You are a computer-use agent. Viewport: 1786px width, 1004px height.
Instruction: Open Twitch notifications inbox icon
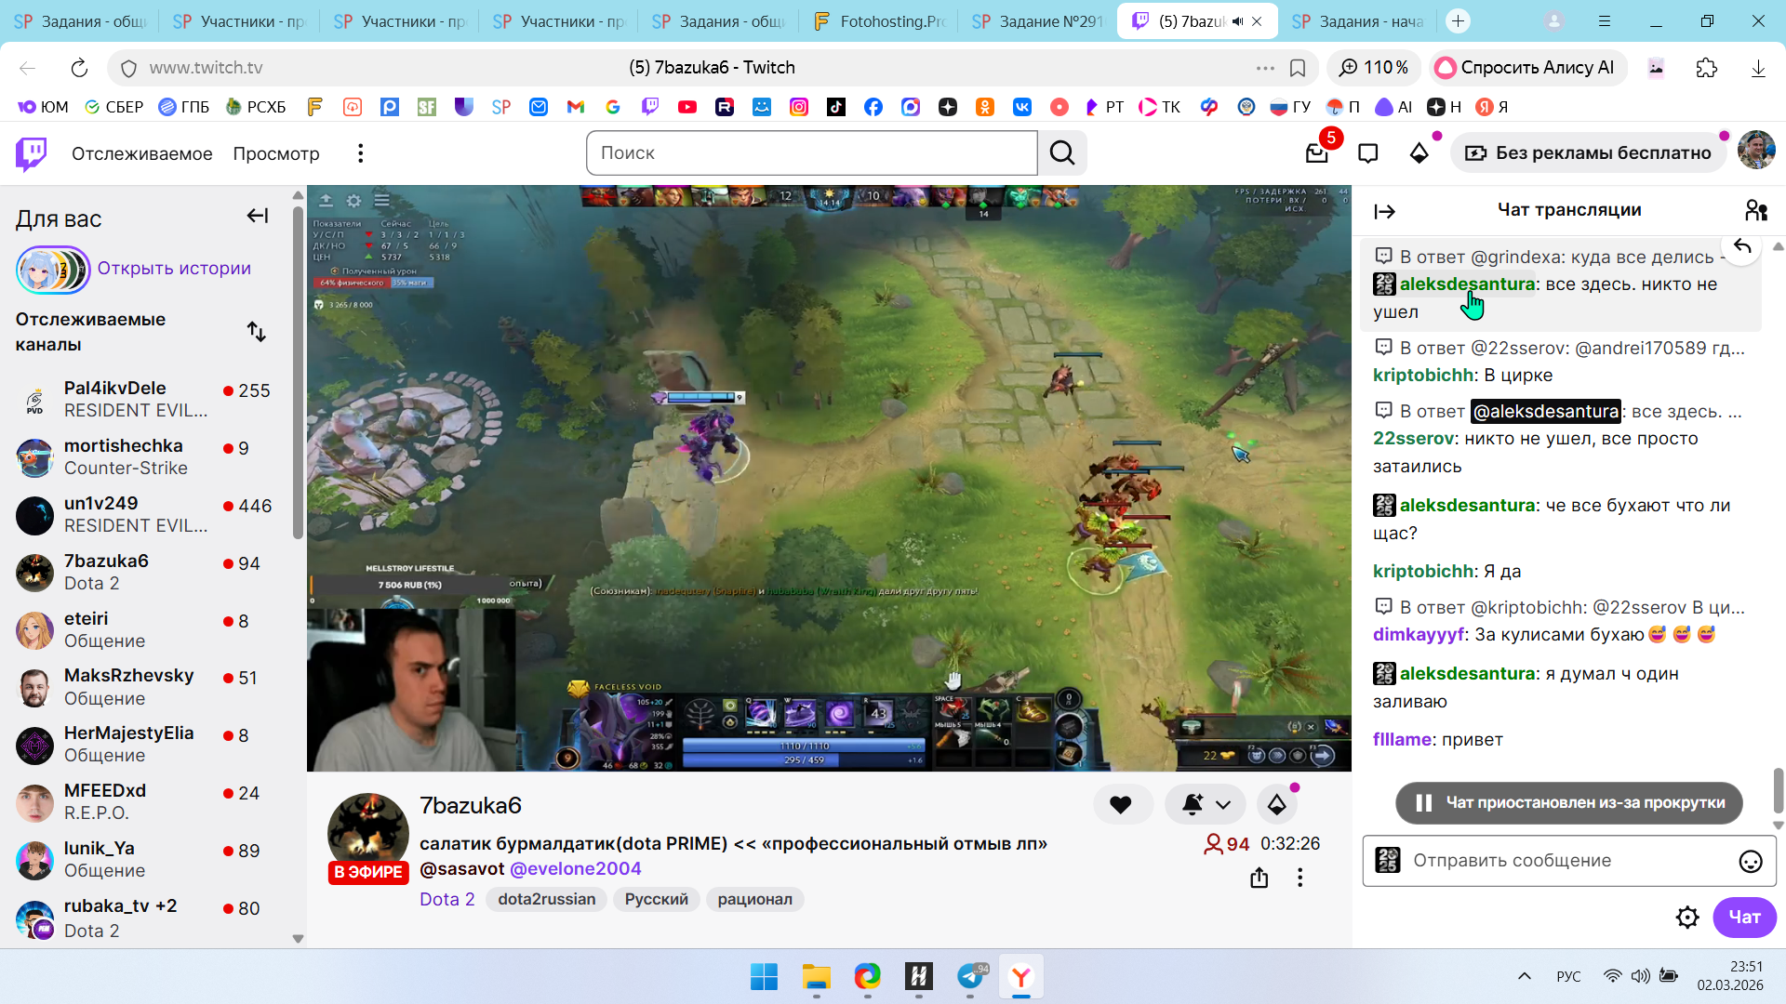point(1317,153)
